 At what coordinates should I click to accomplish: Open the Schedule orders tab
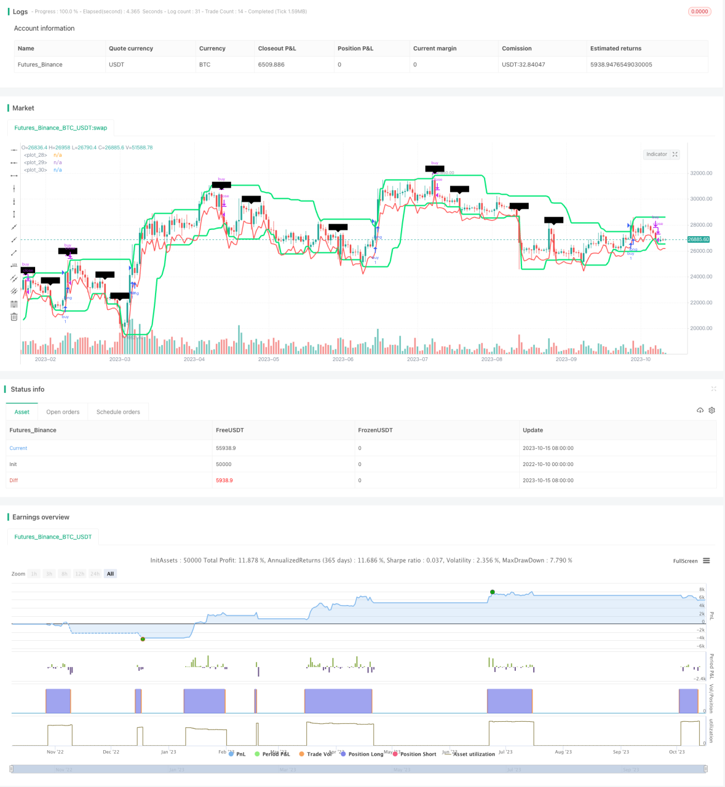[118, 412]
